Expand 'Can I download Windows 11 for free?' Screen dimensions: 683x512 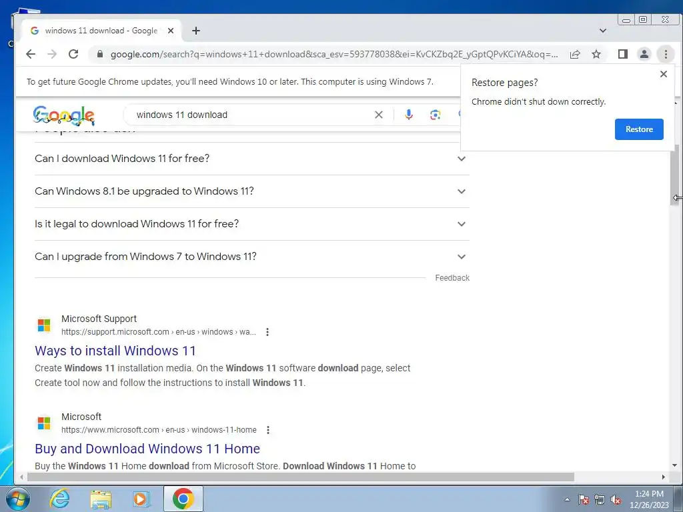point(251,159)
